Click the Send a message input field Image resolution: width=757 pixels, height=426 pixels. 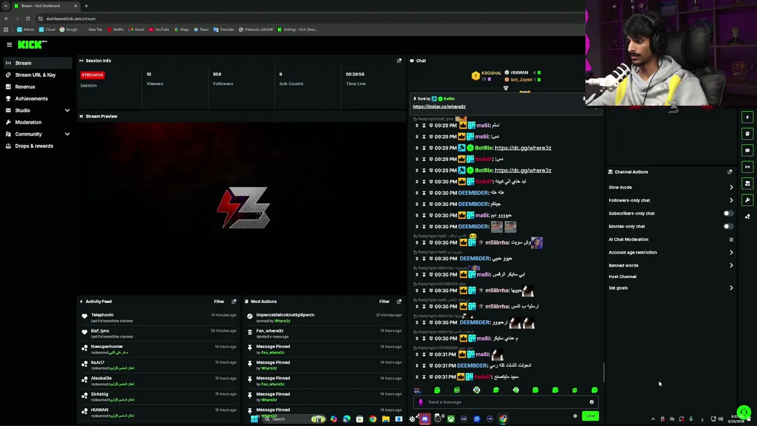(x=506, y=402)
